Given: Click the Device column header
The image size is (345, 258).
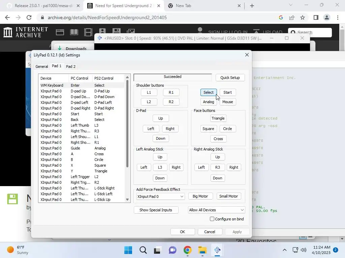Looking at the screenshot, I should click(54, 78).
